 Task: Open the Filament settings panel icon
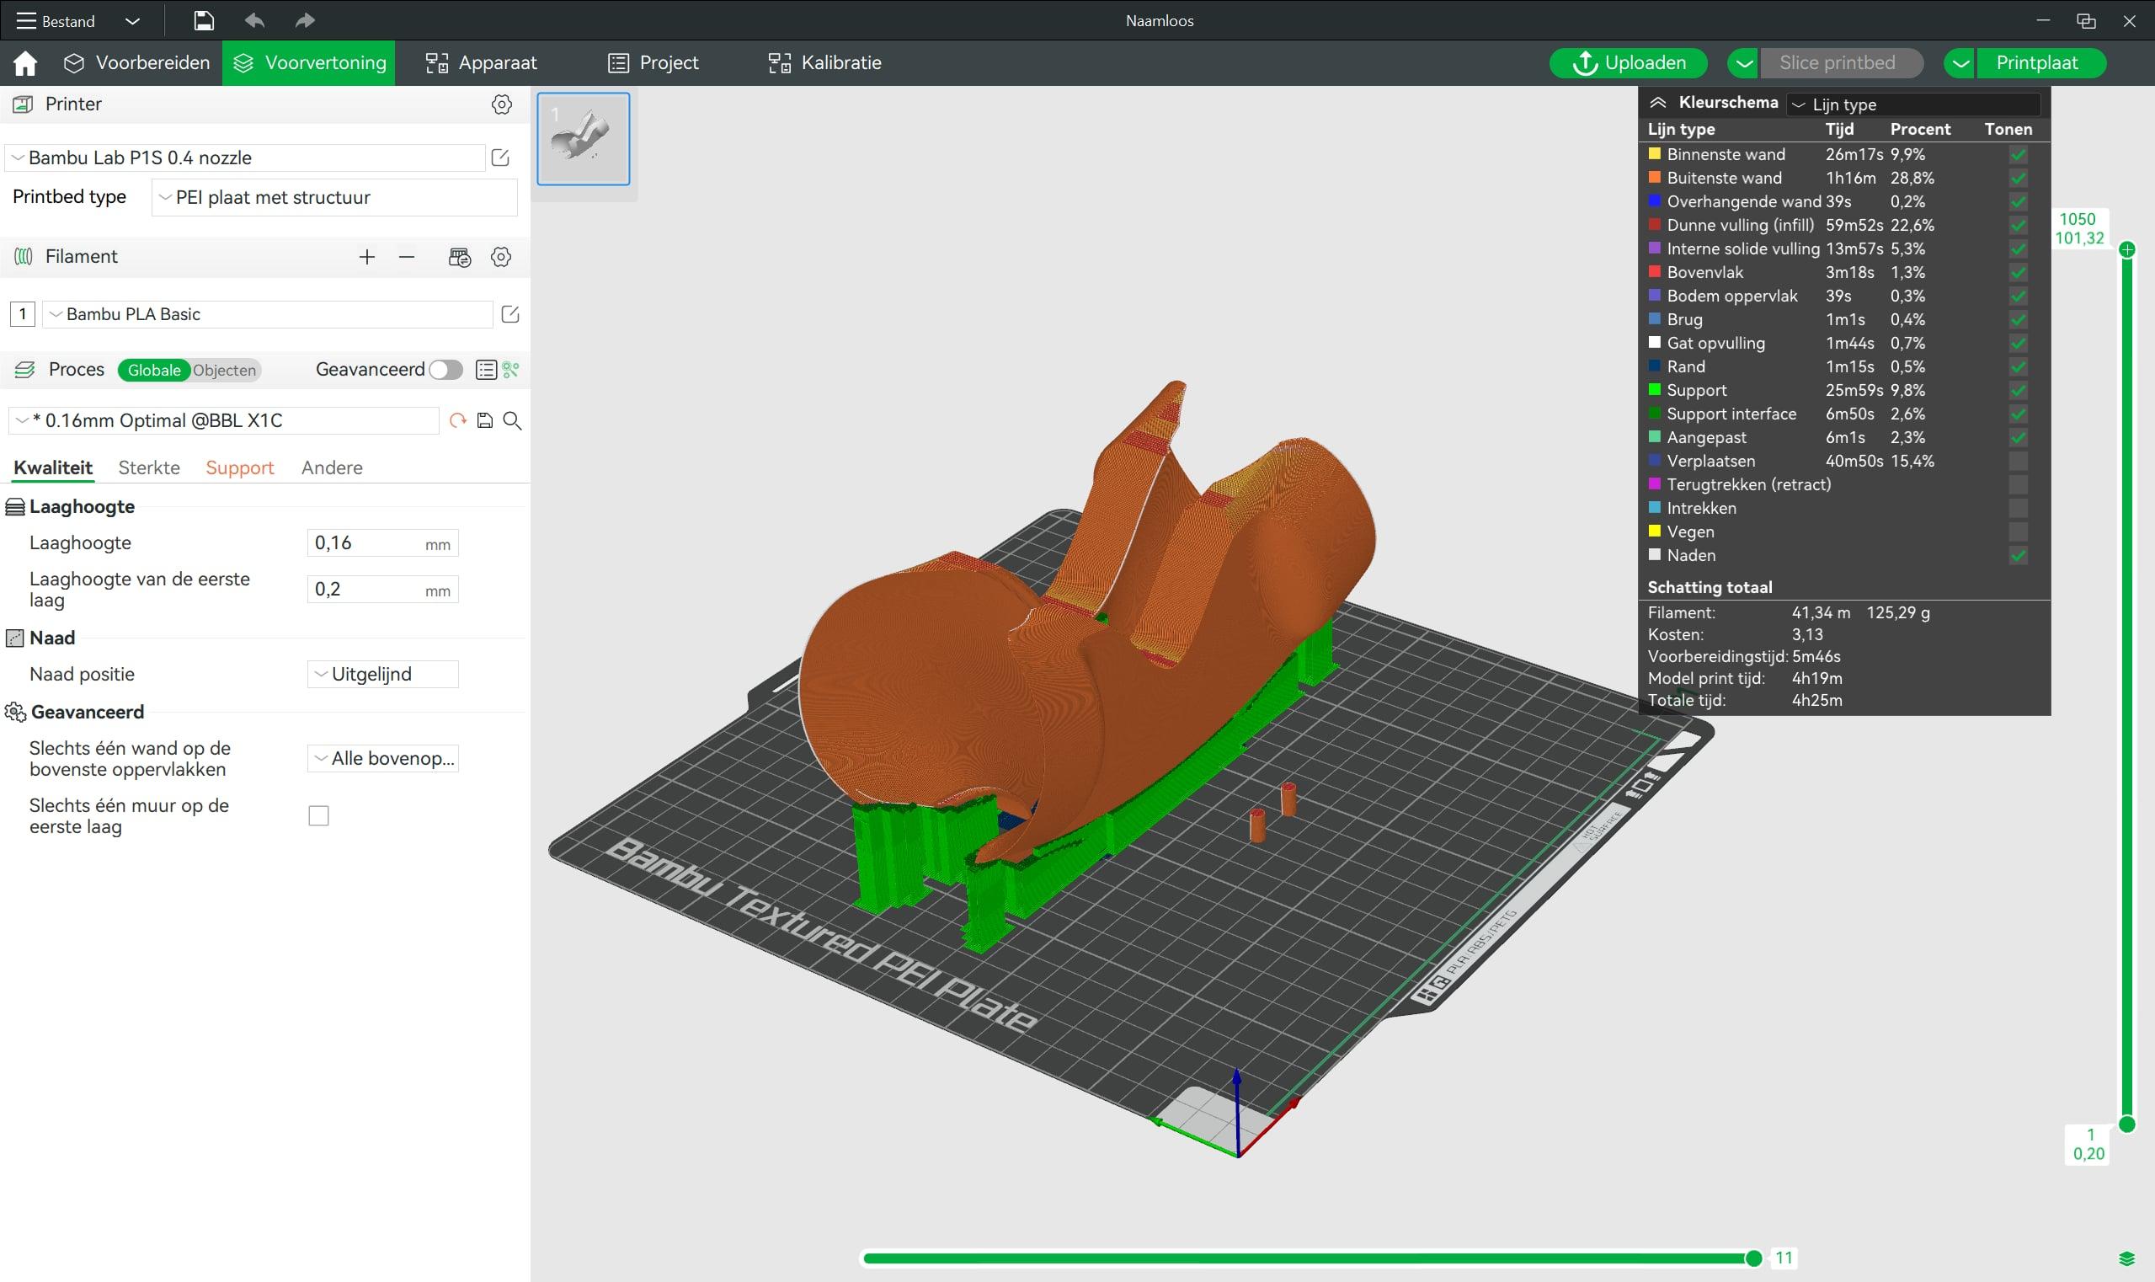(x=500, y=256)
